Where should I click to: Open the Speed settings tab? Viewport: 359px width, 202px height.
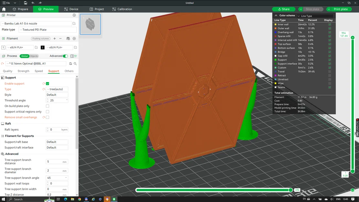[x=39, y=71]
